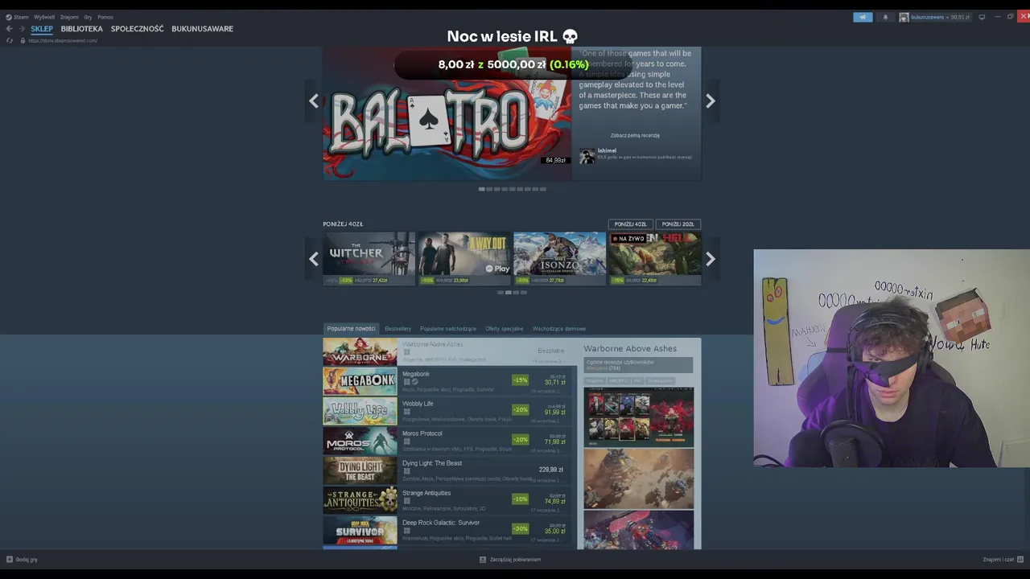Open the BUKUNUSAWARE profile section

pyautogui.click(x=202, y=29)
